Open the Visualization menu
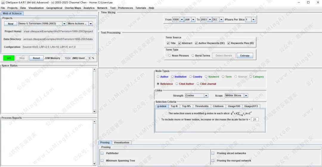Image resolution: width=322 pixels, height=167 pixels. 36,8
